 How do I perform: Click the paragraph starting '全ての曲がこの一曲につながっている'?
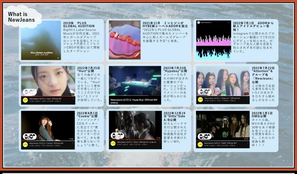(90, 87)
